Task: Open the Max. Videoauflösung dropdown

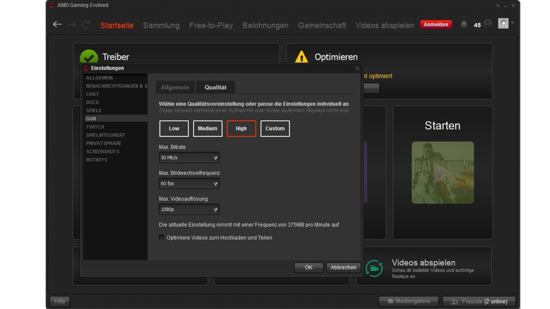Action: pos(189,209)
